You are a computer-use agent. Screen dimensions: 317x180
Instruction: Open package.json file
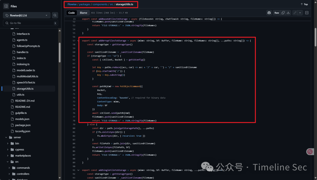(23, 125)
